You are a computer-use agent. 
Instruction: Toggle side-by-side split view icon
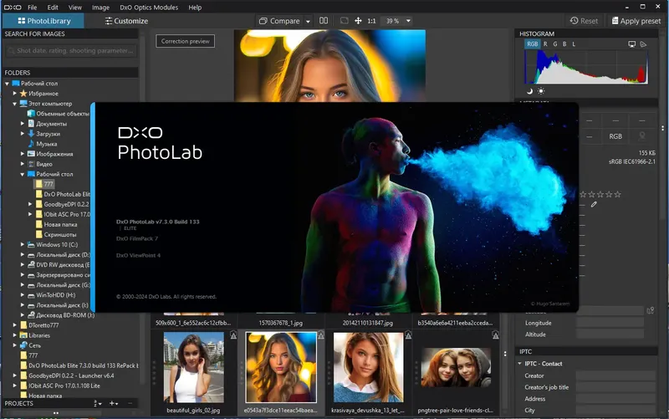(x=324, y=20)
